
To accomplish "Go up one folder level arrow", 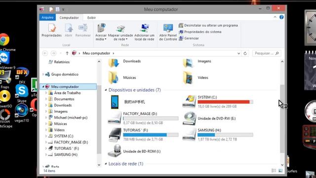I will 67,53.
